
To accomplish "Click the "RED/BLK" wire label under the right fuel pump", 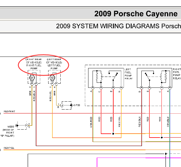I will [34, 96].
